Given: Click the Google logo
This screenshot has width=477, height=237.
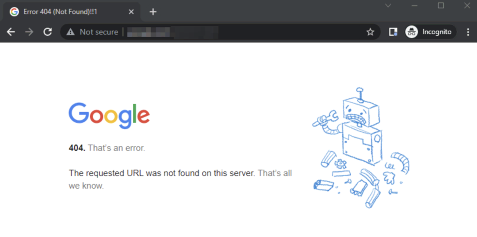Looking at the screenshot, I should [109, 115].
